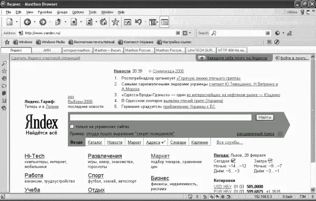Image resolution: width=316 pixels, height=201 pixels.
Task: Click the New page toolbar icon
Action: pos(9,22)
